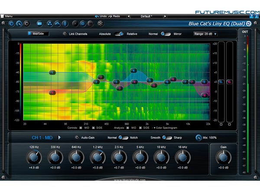Toggle Analysis MID checkbox
This screenshot has height=195, width=260.
[x=128, y=128]
